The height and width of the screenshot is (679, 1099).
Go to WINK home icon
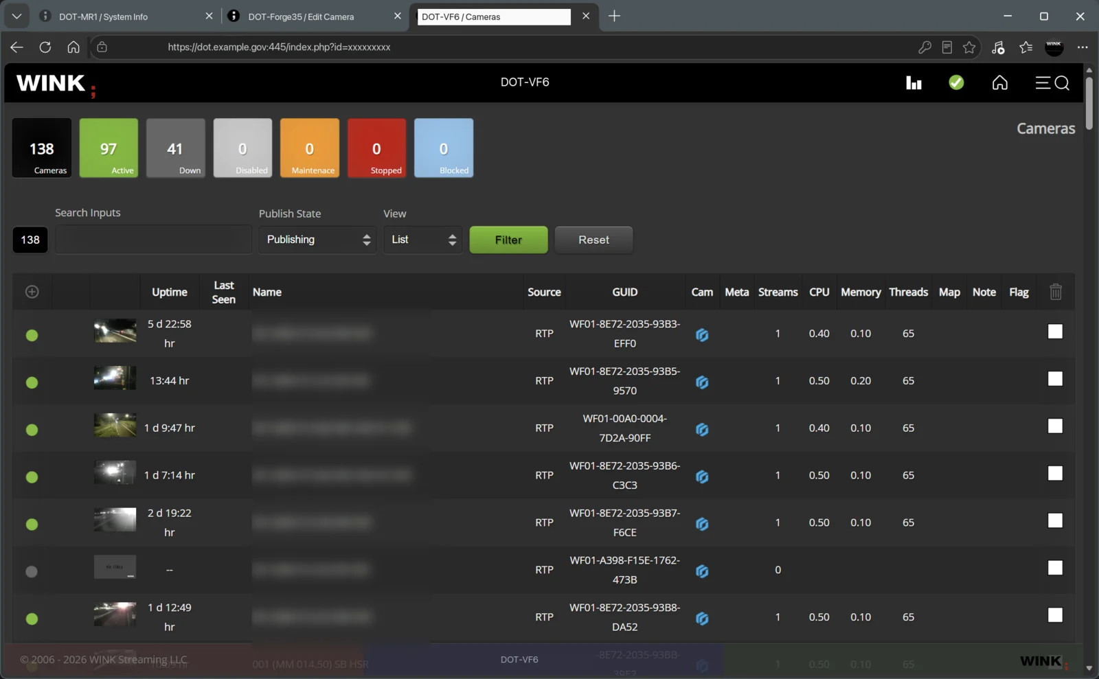point(1000,83)
